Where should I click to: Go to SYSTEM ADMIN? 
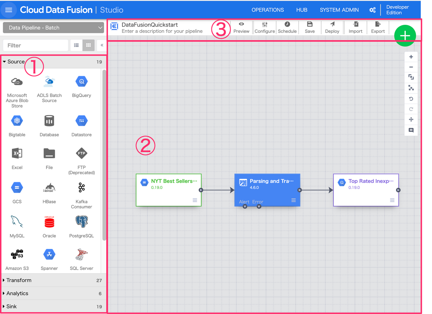point(339,10)
